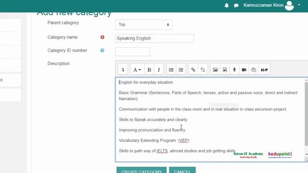
Task: Click the unlink icon
Action: (203, 70)
